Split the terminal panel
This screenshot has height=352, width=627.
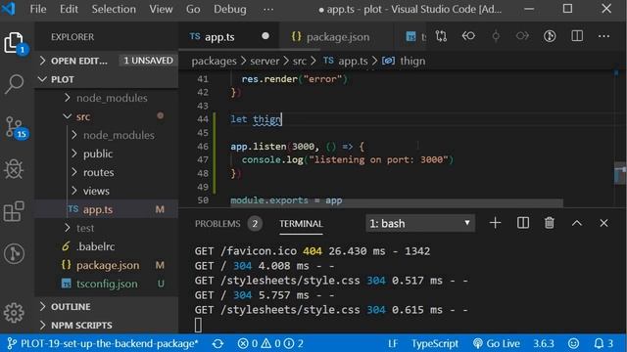pos(522,223)
